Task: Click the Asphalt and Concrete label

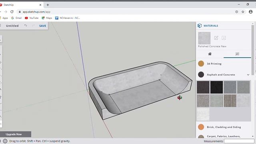Action: click(221, 75)
